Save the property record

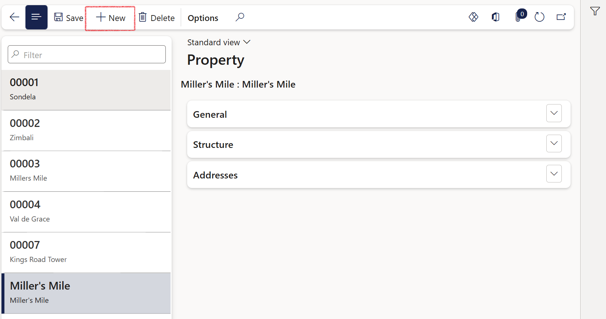pyautogui.click(x=69, y=18)
